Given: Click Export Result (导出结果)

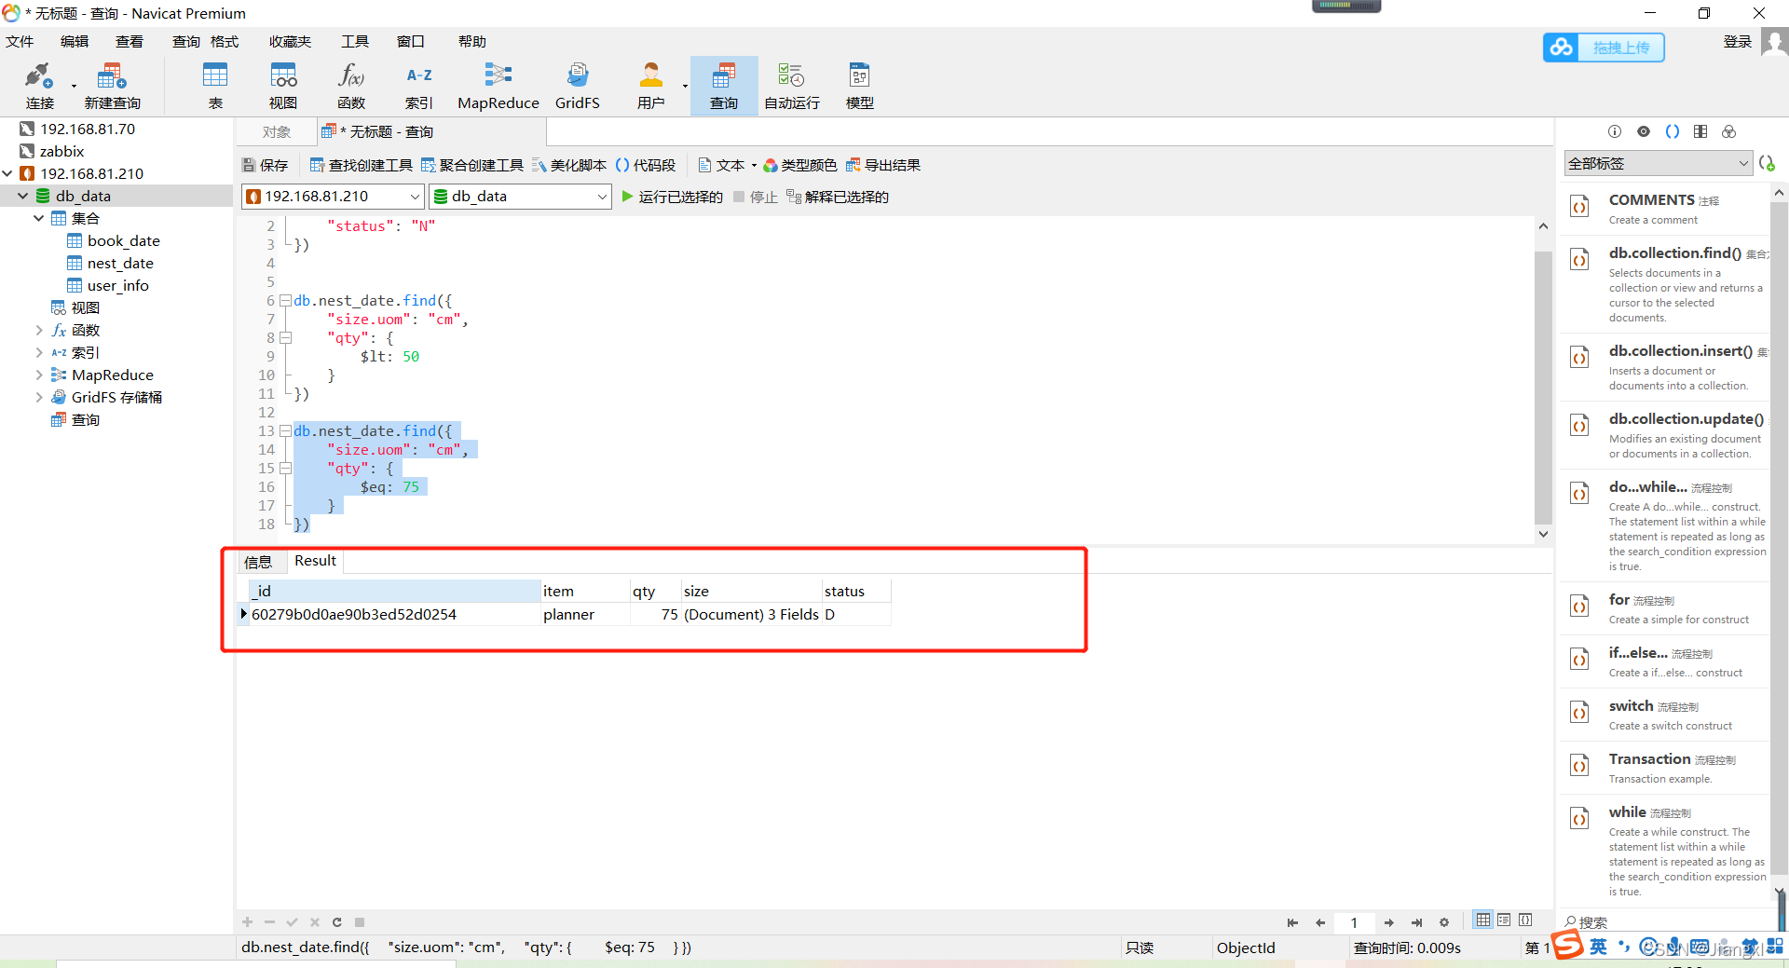Looking at the screenshot, I should coord(883,165).
